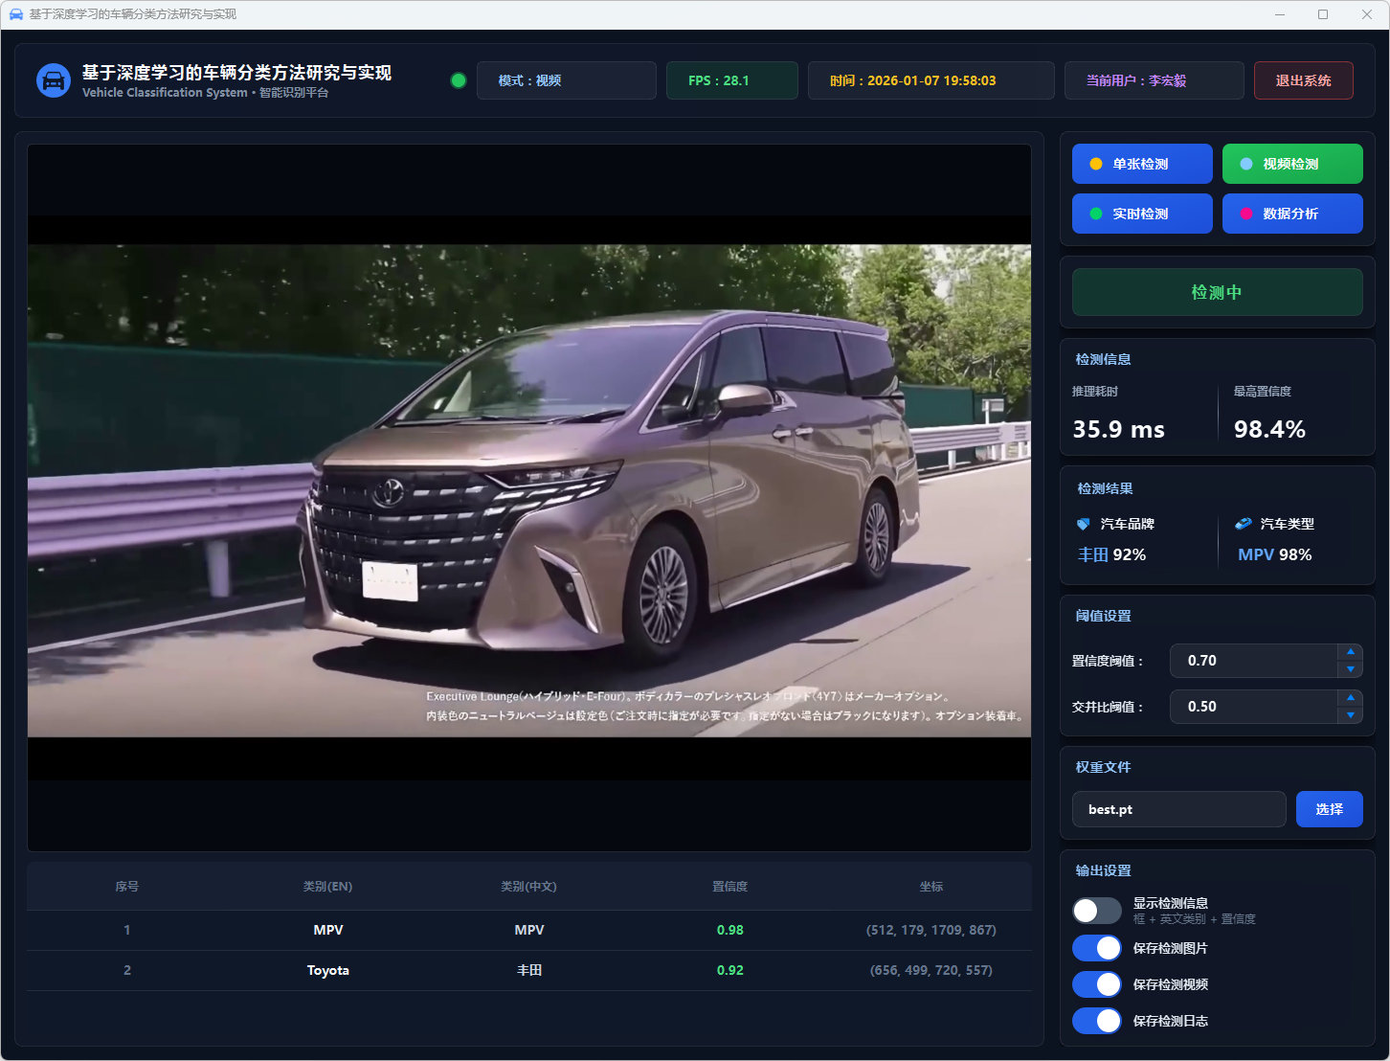
Task: Click the best.pt weight file field
Action: [x=1179, y=809]
